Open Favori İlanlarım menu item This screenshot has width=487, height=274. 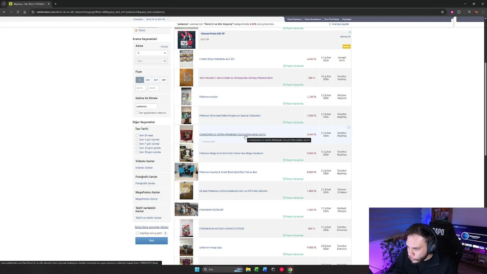(294, 19)
